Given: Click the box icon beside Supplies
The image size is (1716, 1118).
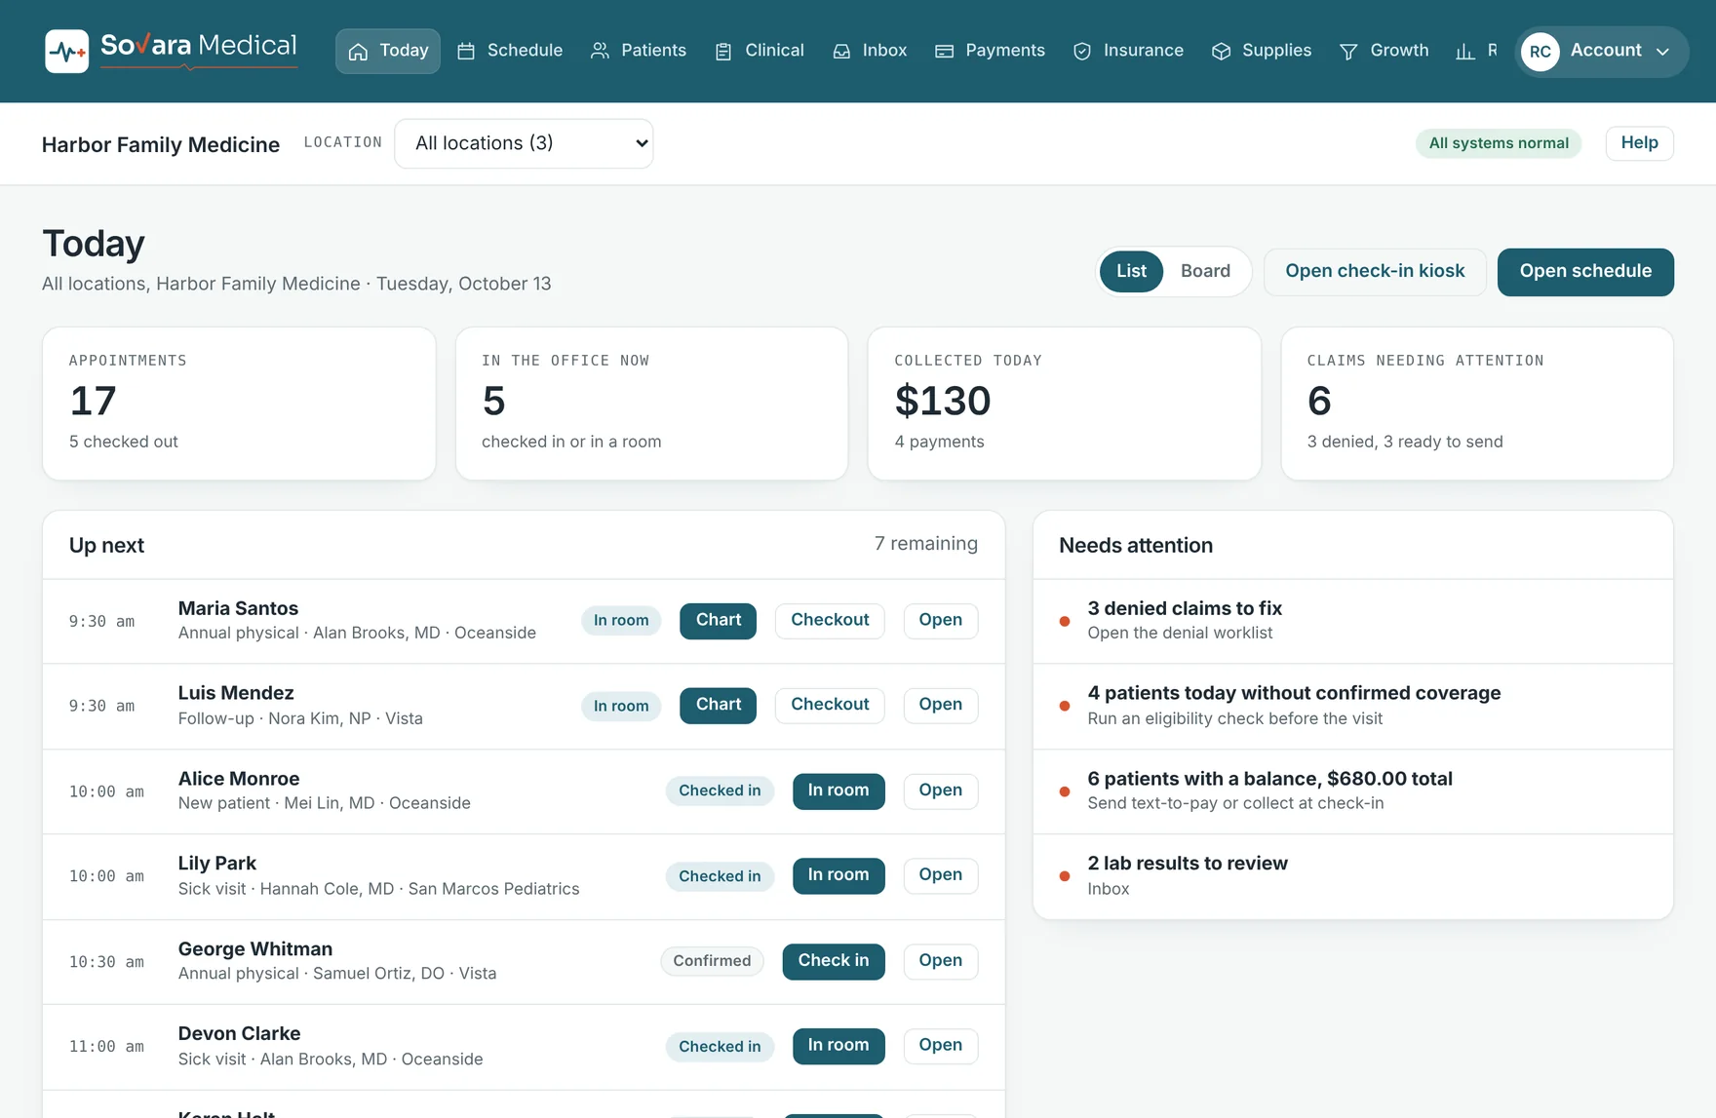Looking at the screenshot, I should (1221, 52).
